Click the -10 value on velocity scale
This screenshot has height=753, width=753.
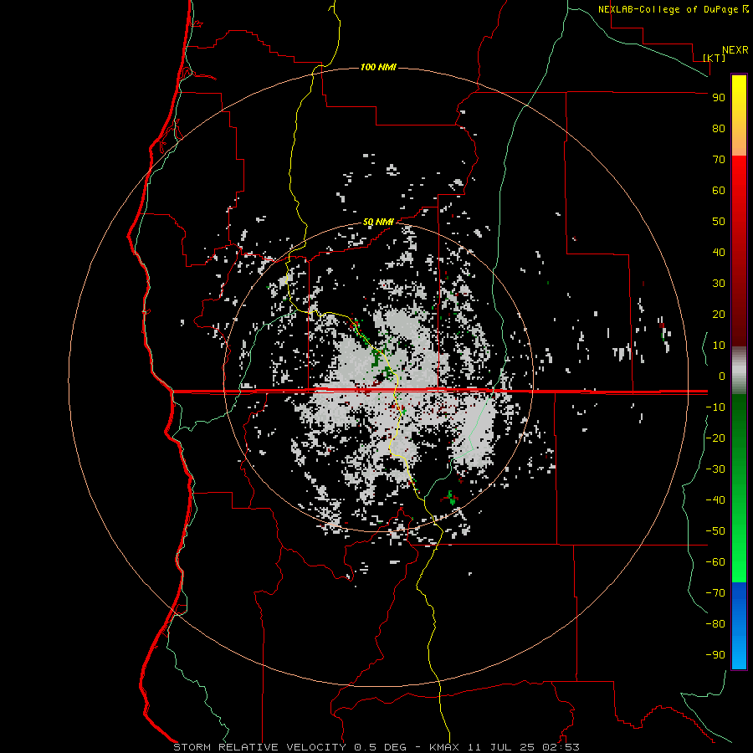point(715,407)
